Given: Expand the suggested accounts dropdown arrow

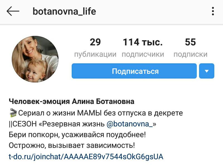Looking at the screenshot, I should point(207,71).
